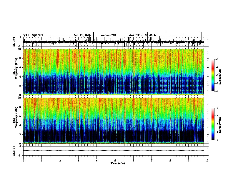
Task: Click the "8" tick on ch.1 frequency axis
Action: point(20,58)
